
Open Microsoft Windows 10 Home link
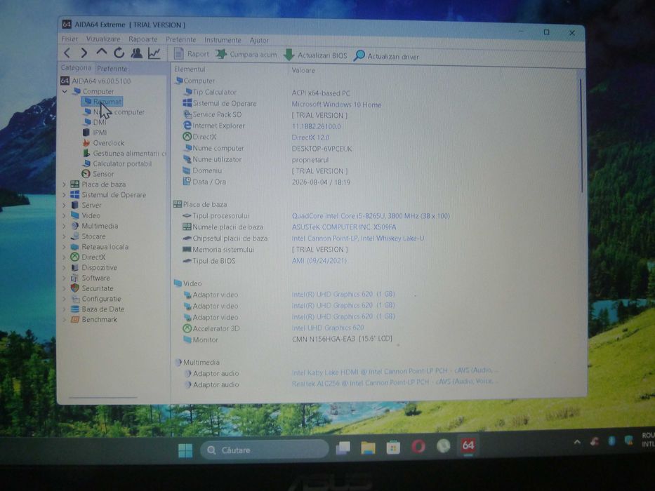(336, 105)
